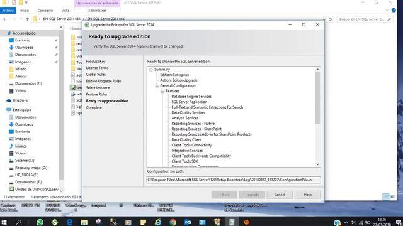Select 'SQL Server Replication' feature
Viewport: 403px width, 226px height.
coord(190,102)
